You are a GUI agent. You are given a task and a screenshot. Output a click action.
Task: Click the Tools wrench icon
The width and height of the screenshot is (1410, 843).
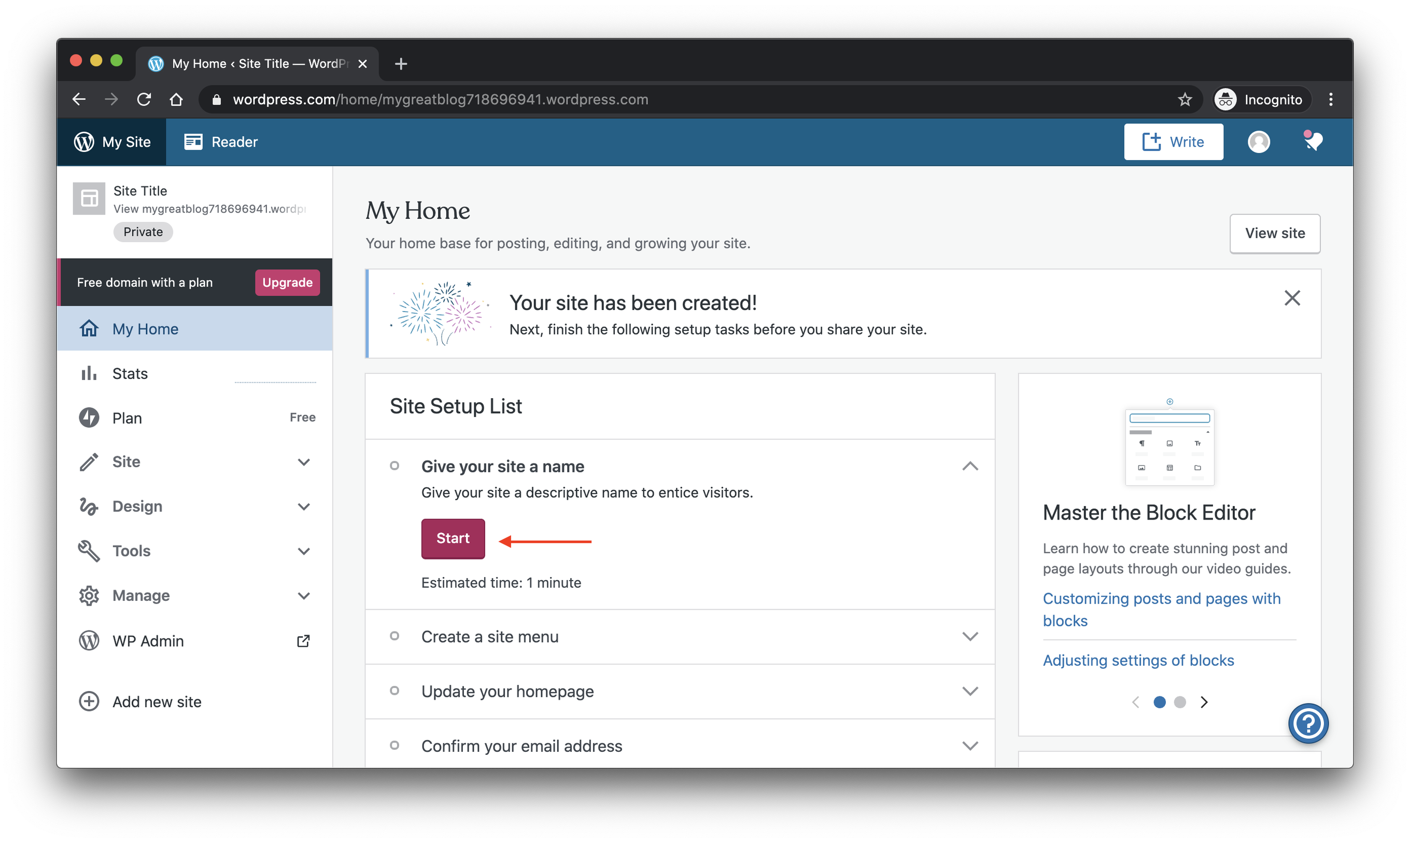[89, 551]
